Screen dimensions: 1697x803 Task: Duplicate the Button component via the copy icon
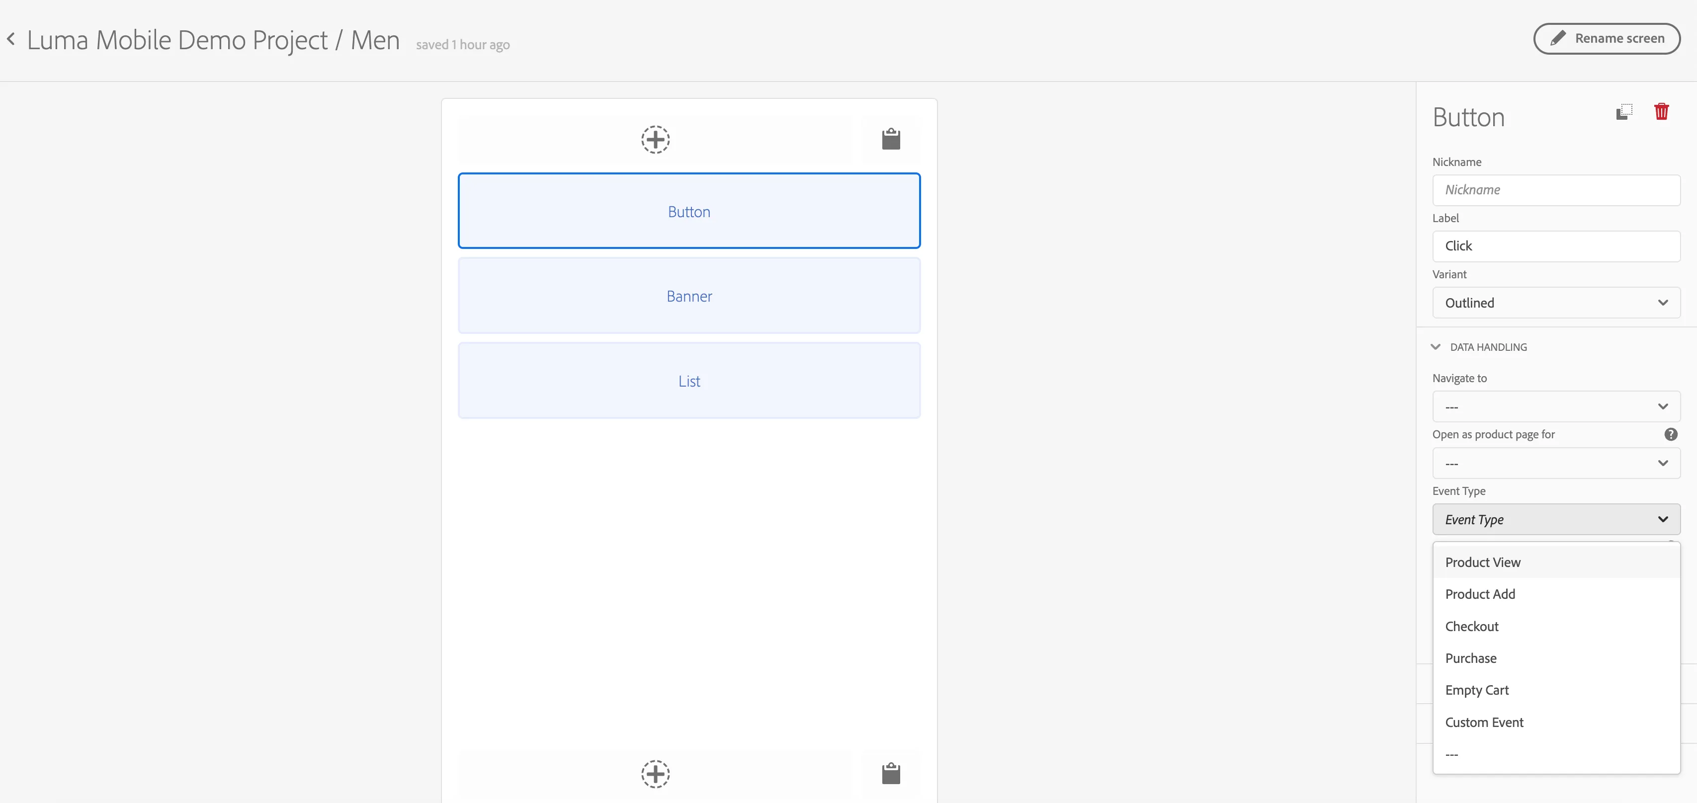click(x=1624, y=112)
